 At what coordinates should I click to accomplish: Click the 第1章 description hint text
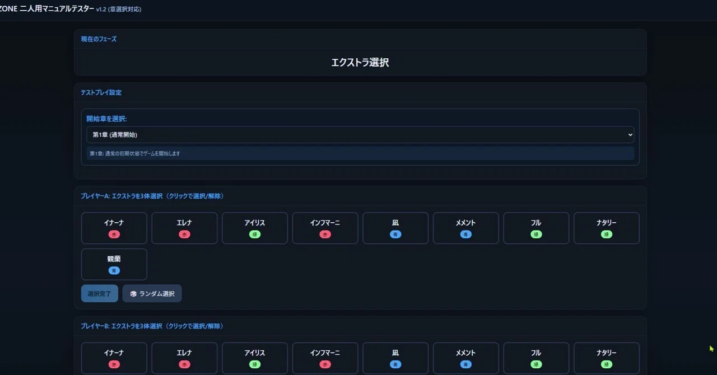135,153
